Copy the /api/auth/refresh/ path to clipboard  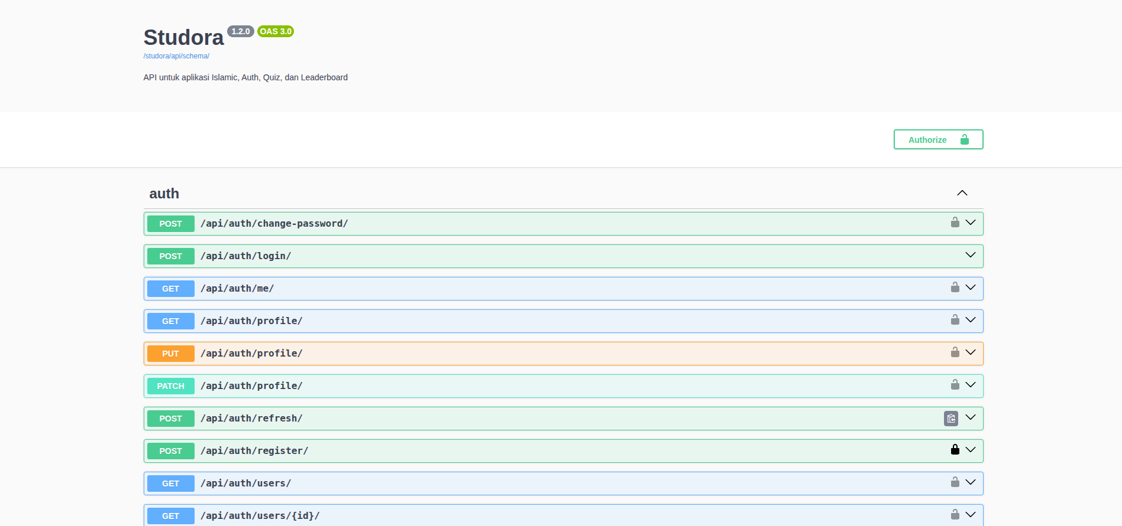[x=951, y=419]
